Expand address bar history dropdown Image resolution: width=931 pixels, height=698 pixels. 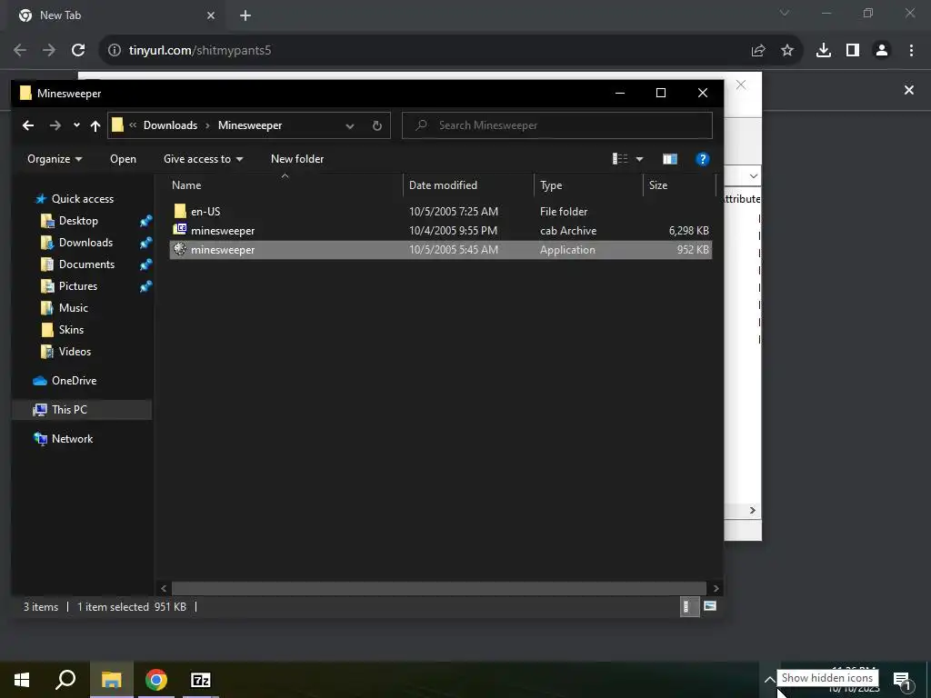[x=350, y=125]
